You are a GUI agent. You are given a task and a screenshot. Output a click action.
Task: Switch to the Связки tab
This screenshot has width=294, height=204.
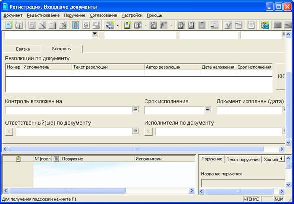point(23,49)
